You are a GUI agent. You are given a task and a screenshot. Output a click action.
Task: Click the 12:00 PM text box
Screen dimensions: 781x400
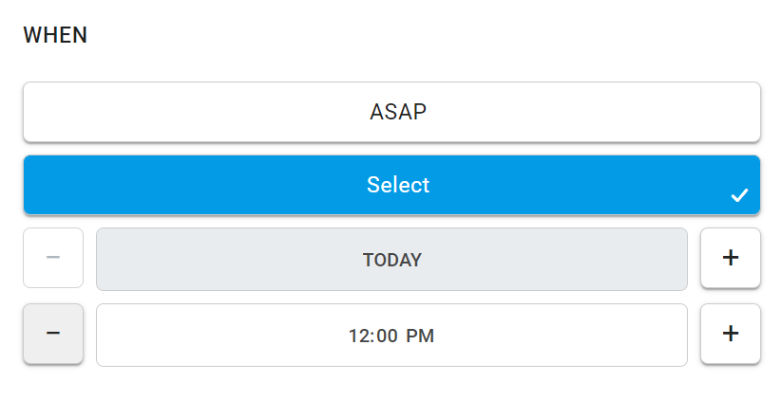click(391, 336)
